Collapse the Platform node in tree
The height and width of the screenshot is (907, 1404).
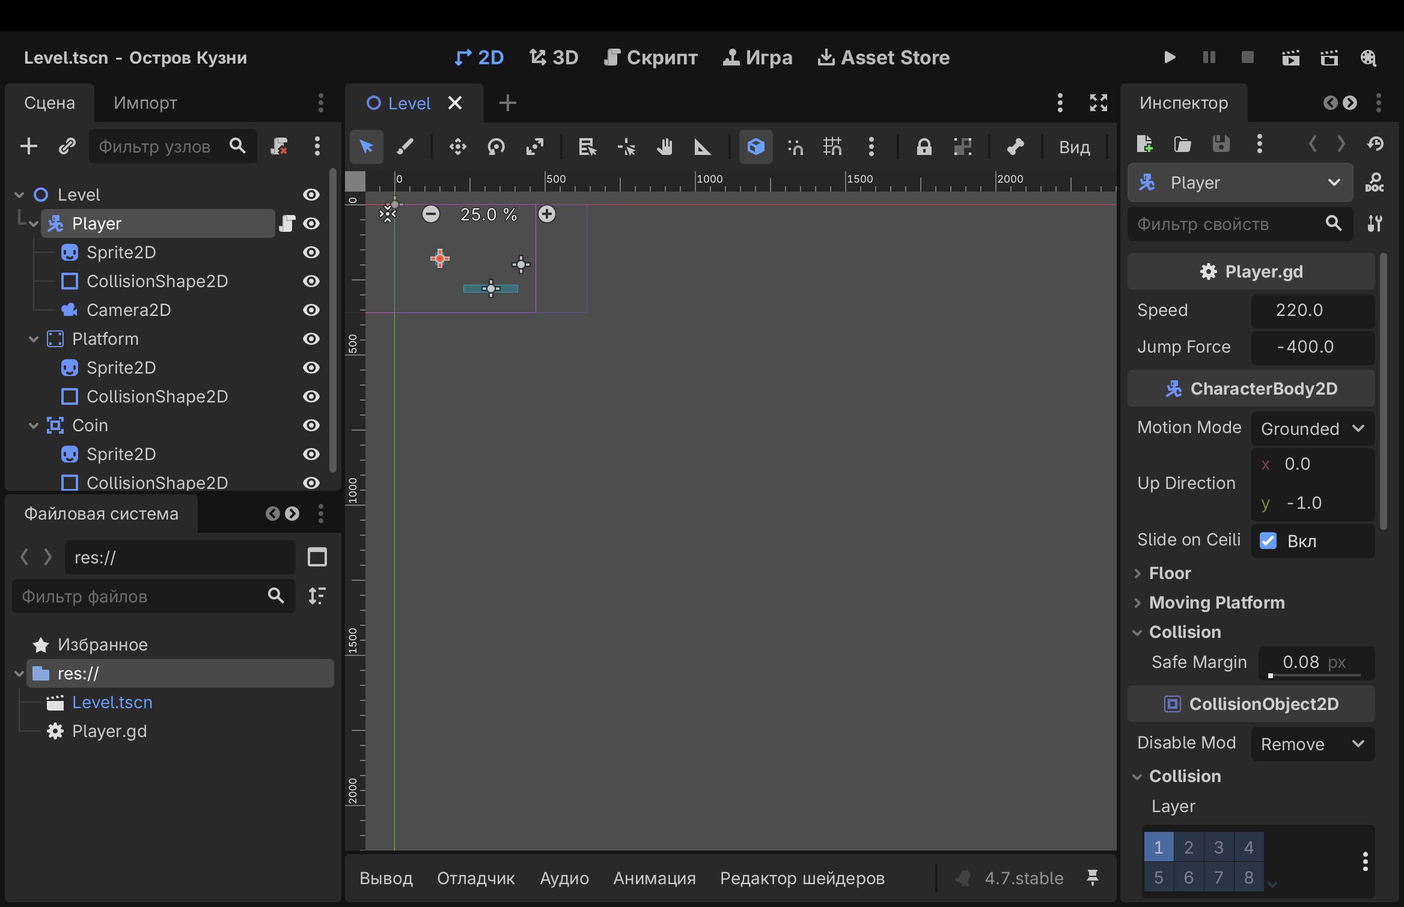[34, 339]
